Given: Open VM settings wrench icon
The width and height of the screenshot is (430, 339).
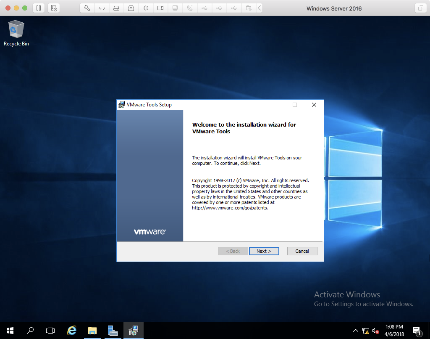Looking at the screenshot, I should click(87, 8).
